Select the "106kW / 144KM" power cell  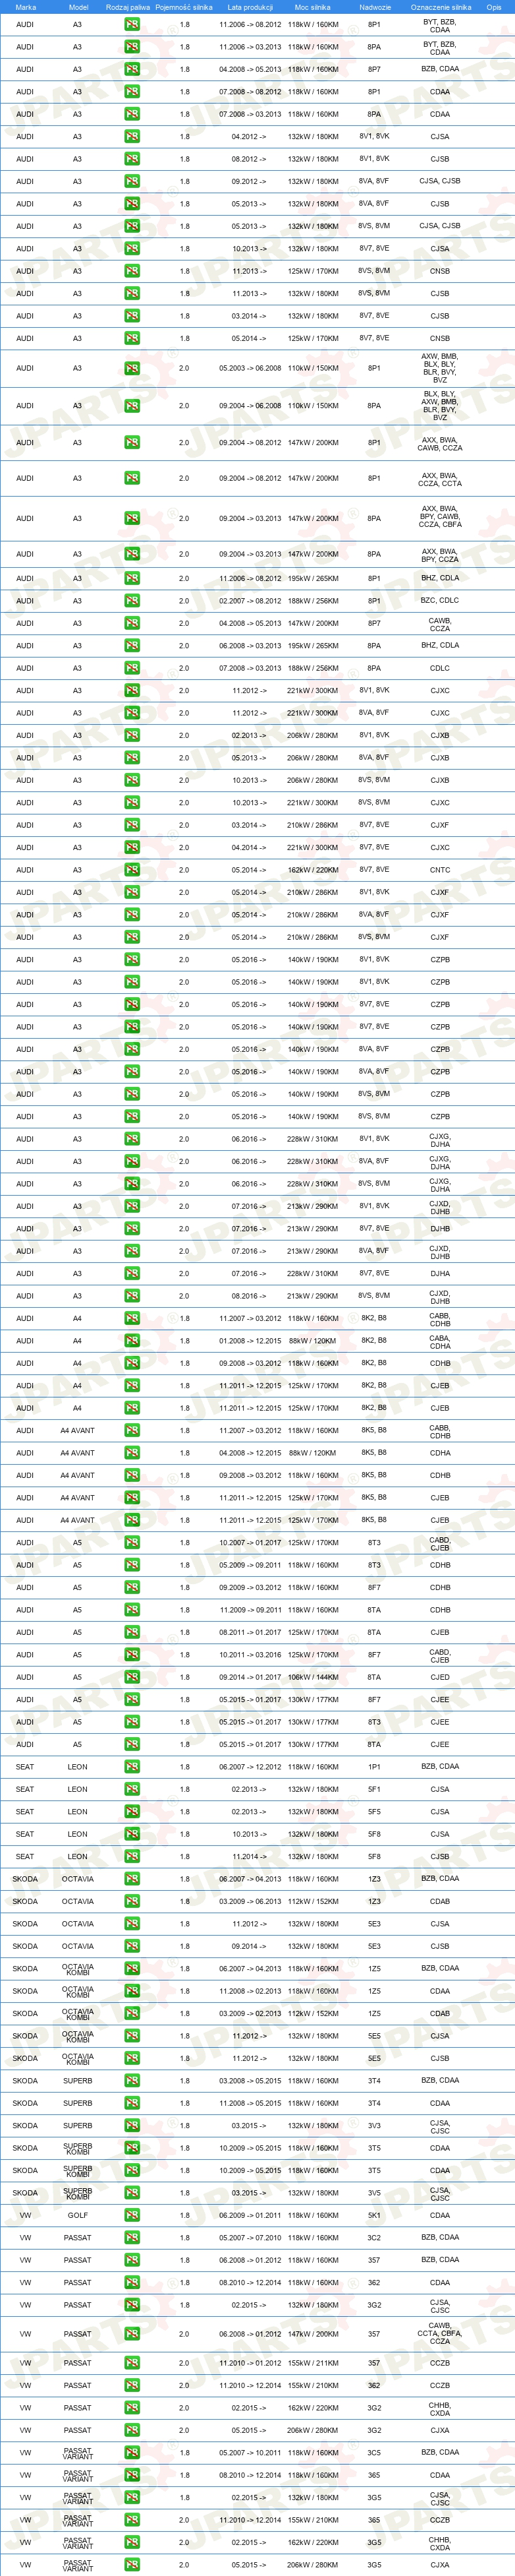(312, 1677)
